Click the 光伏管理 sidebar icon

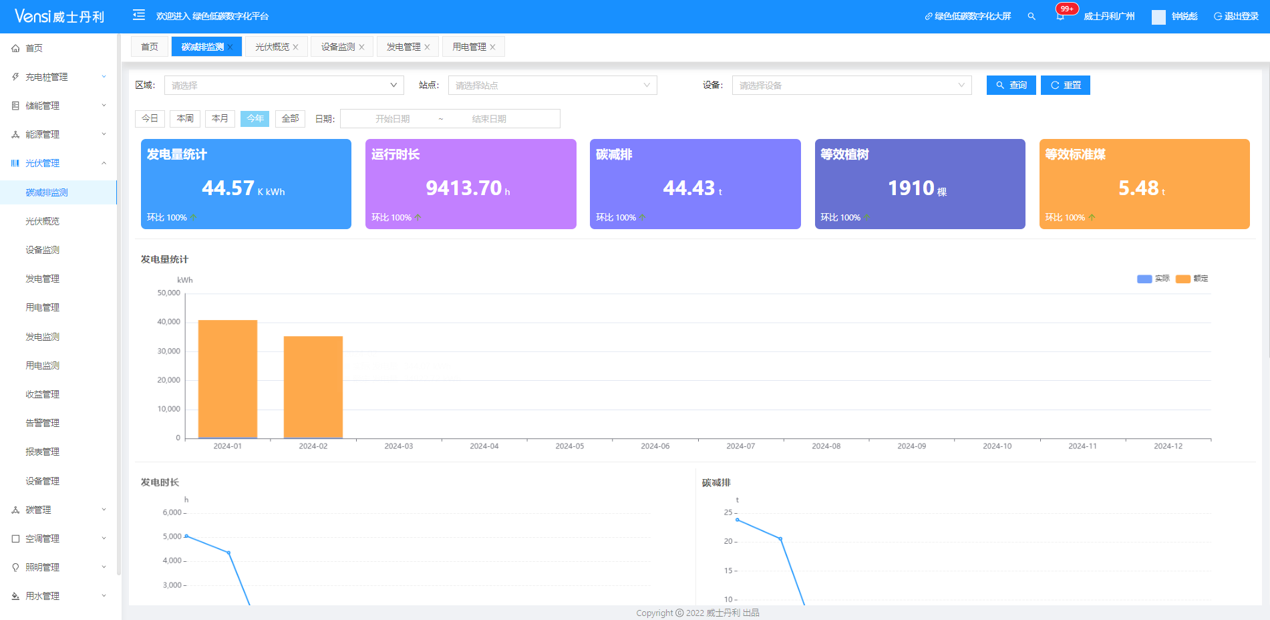[15, 163]
